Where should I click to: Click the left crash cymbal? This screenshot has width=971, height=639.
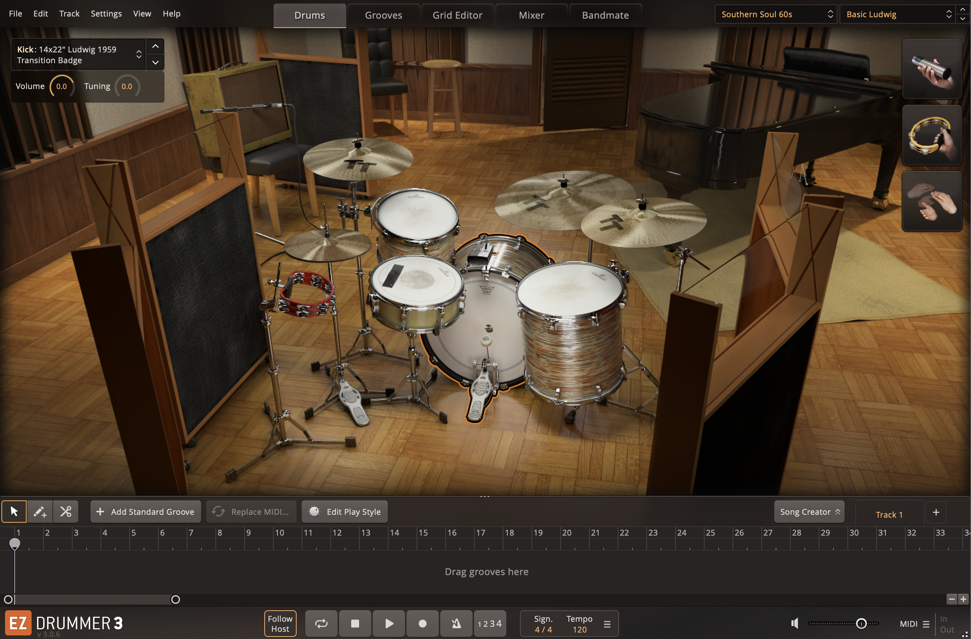[x=358, y=159]
